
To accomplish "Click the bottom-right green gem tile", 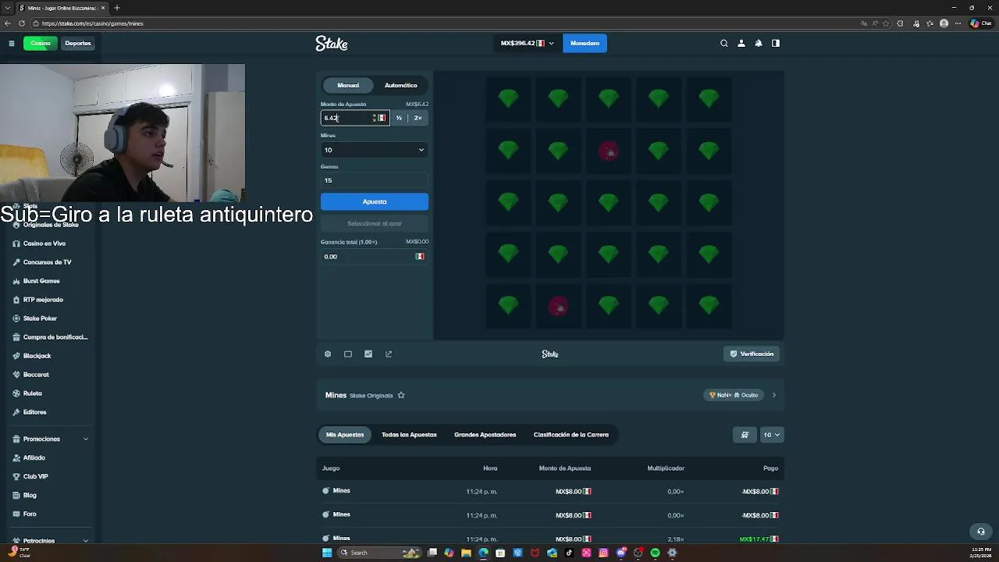I will pos(709,307).
